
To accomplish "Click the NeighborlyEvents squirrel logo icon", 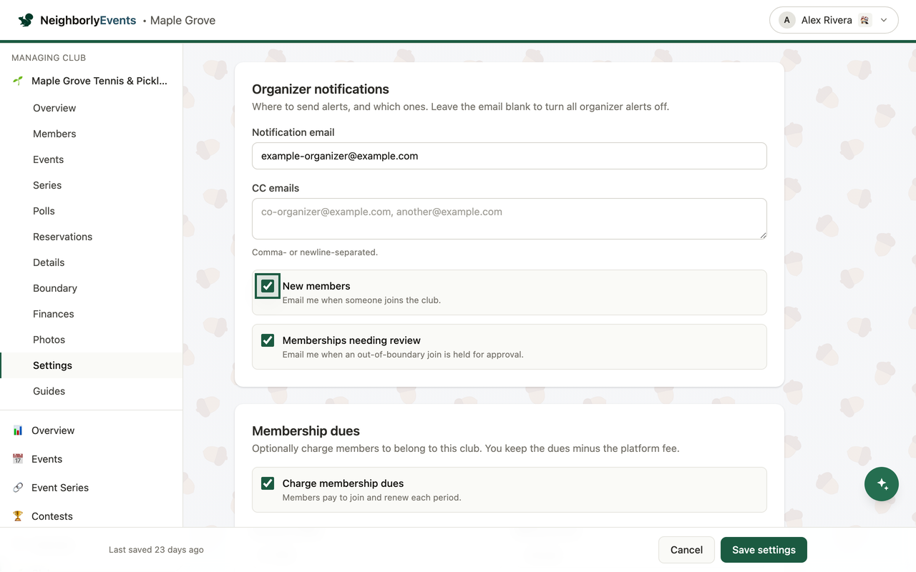I will pos(26,20).
